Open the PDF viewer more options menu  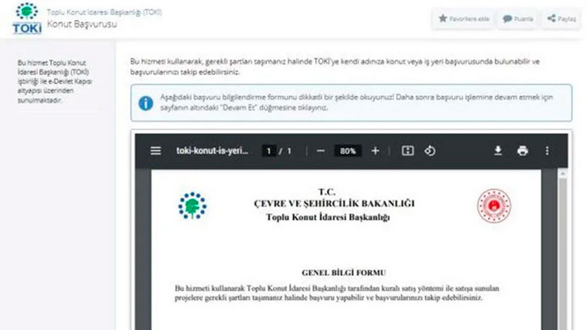[x=546, y=150]
